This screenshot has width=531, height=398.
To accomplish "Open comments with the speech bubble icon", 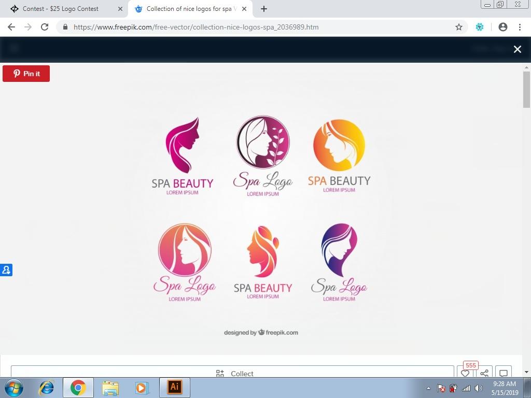I will 503,373.
